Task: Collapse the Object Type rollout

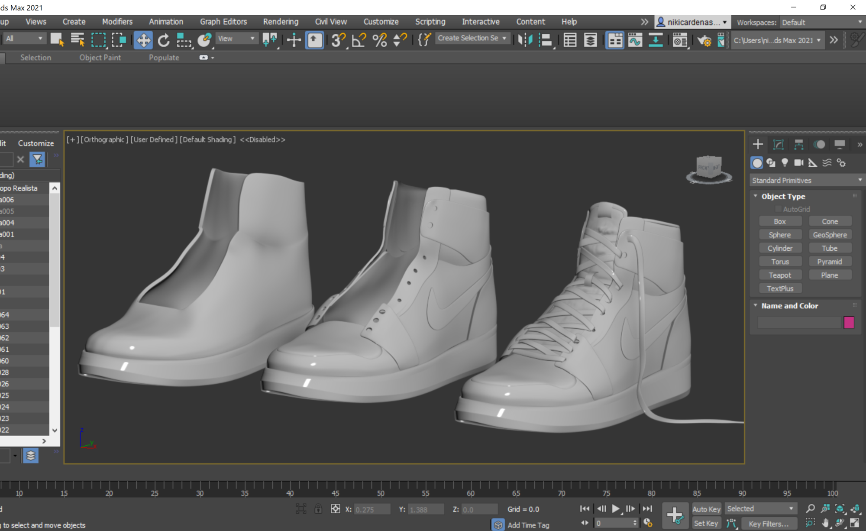Action: click(783, 196)
